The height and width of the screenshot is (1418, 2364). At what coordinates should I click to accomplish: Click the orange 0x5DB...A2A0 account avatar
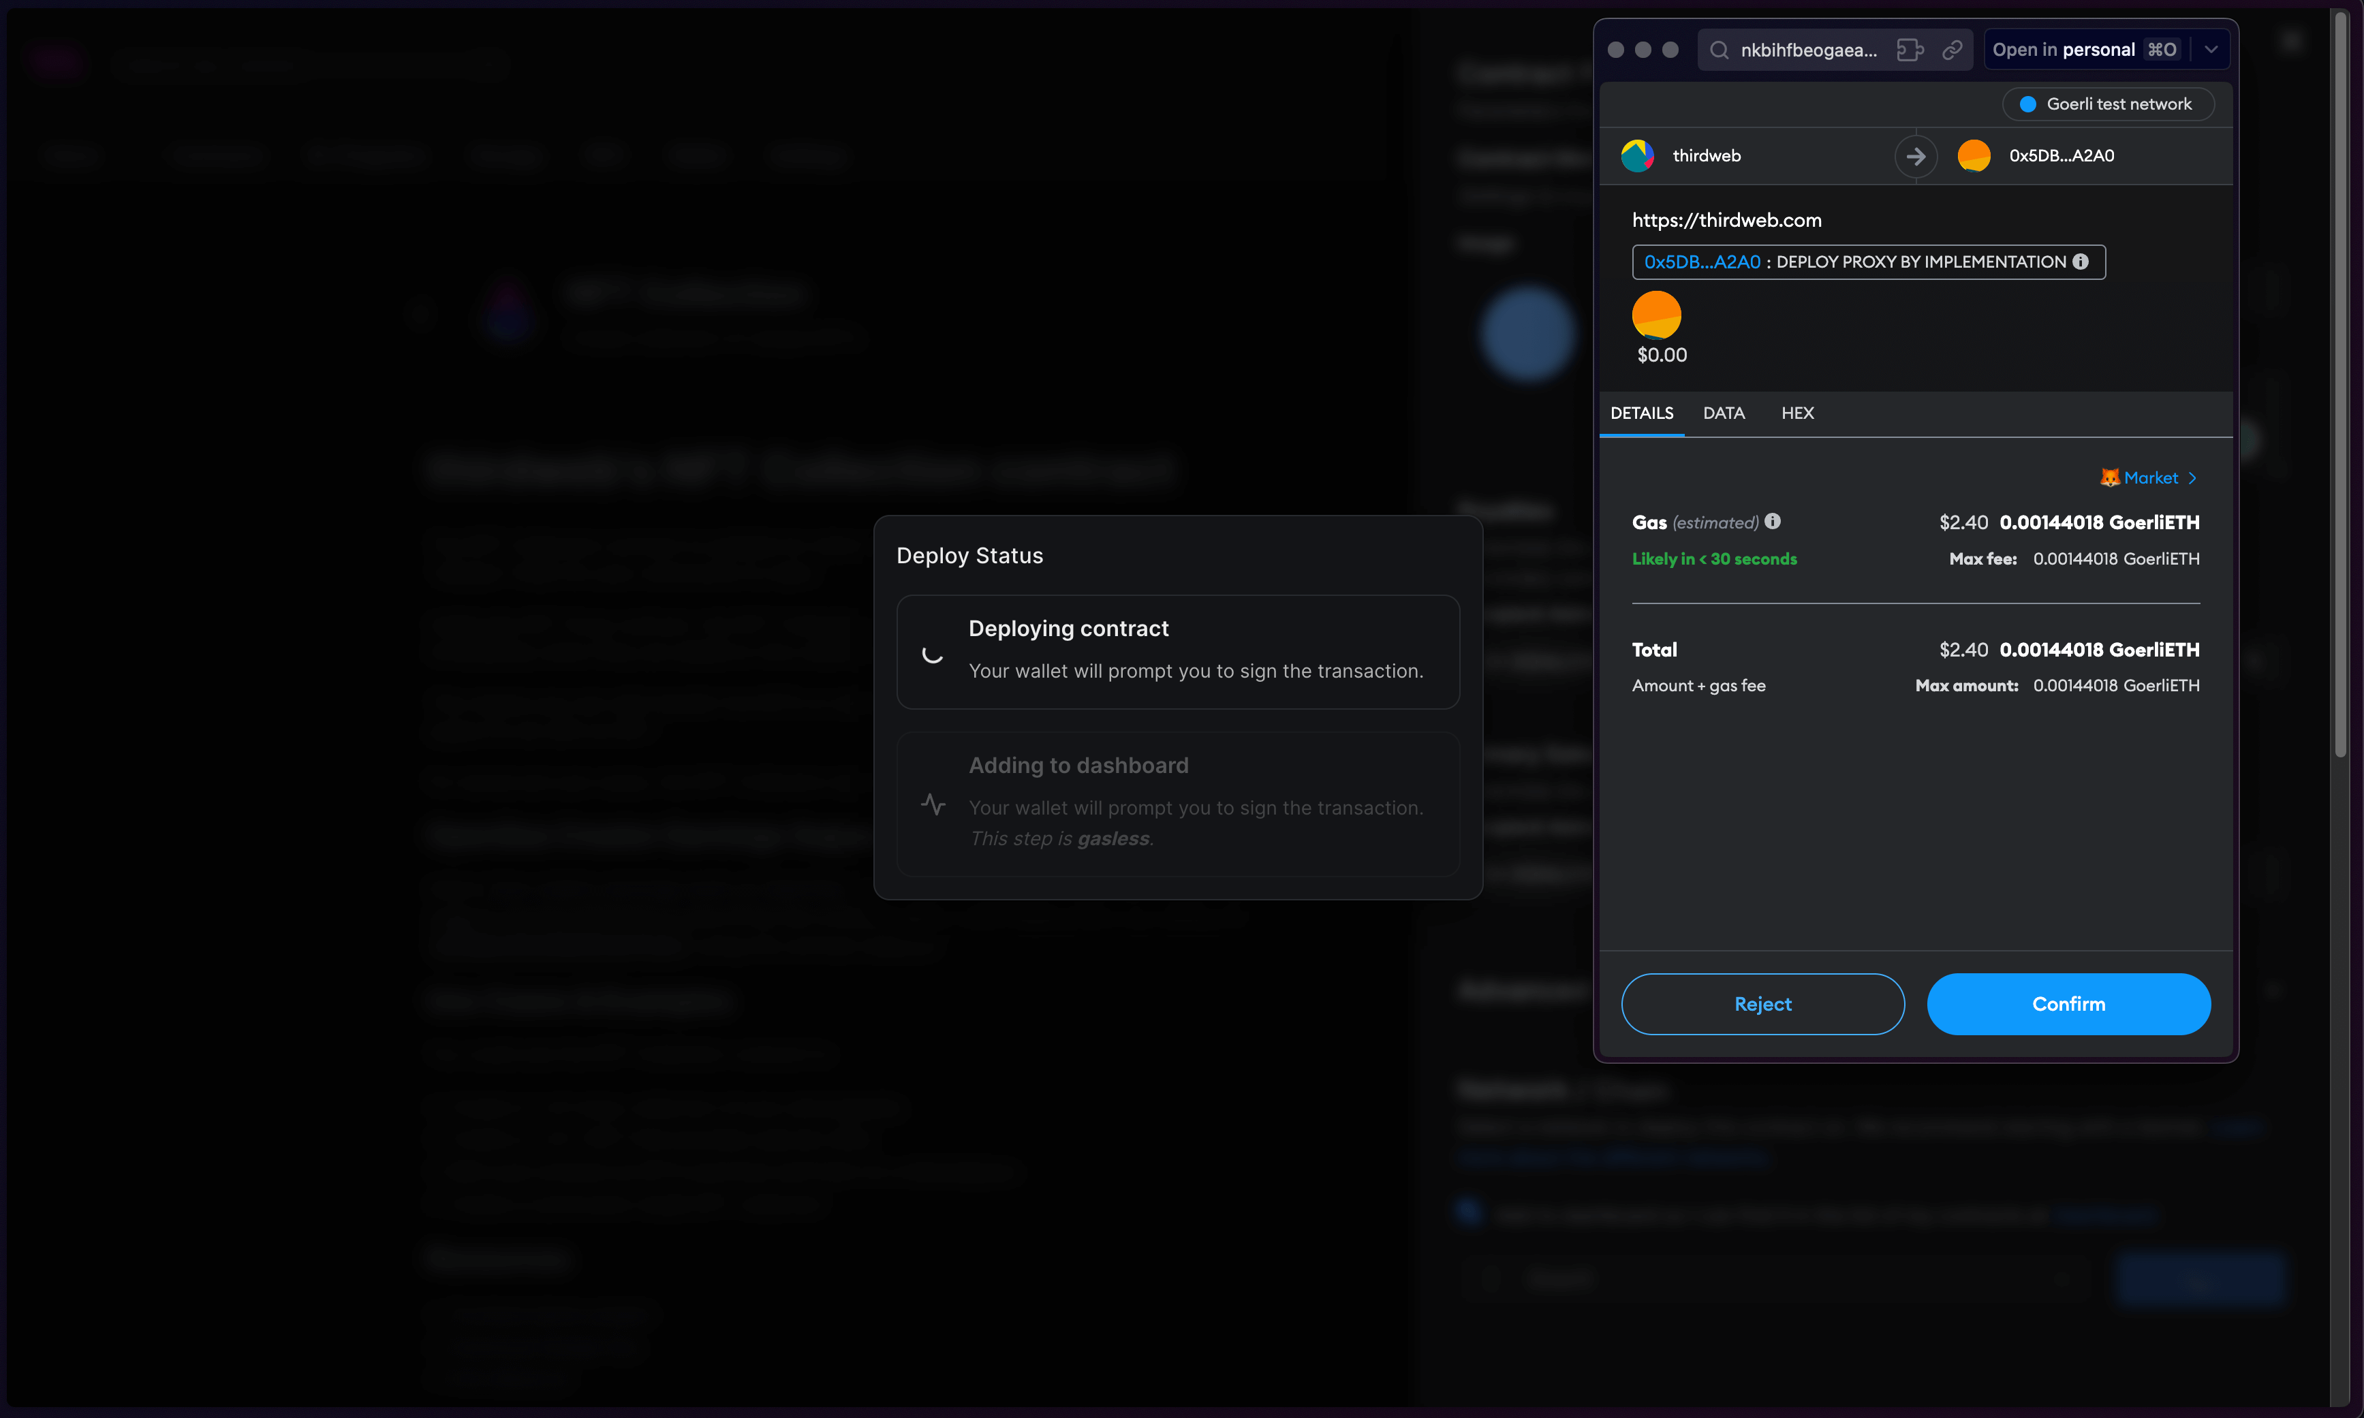click(x=1974, y=155)
